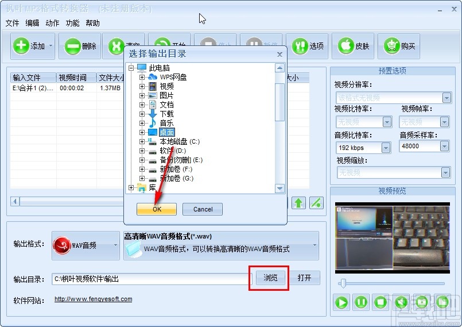Expand the 库 library node

(x=131, y=188)
